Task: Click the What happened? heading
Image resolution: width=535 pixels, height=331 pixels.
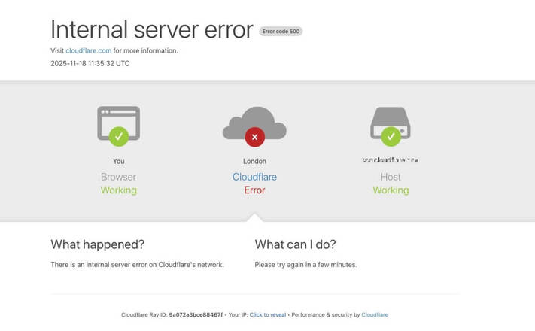Action: pos(98,244)
